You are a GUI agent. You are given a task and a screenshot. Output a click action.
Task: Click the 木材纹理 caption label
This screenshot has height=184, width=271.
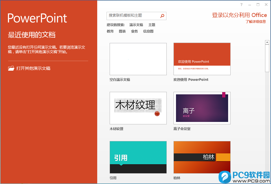116,129
